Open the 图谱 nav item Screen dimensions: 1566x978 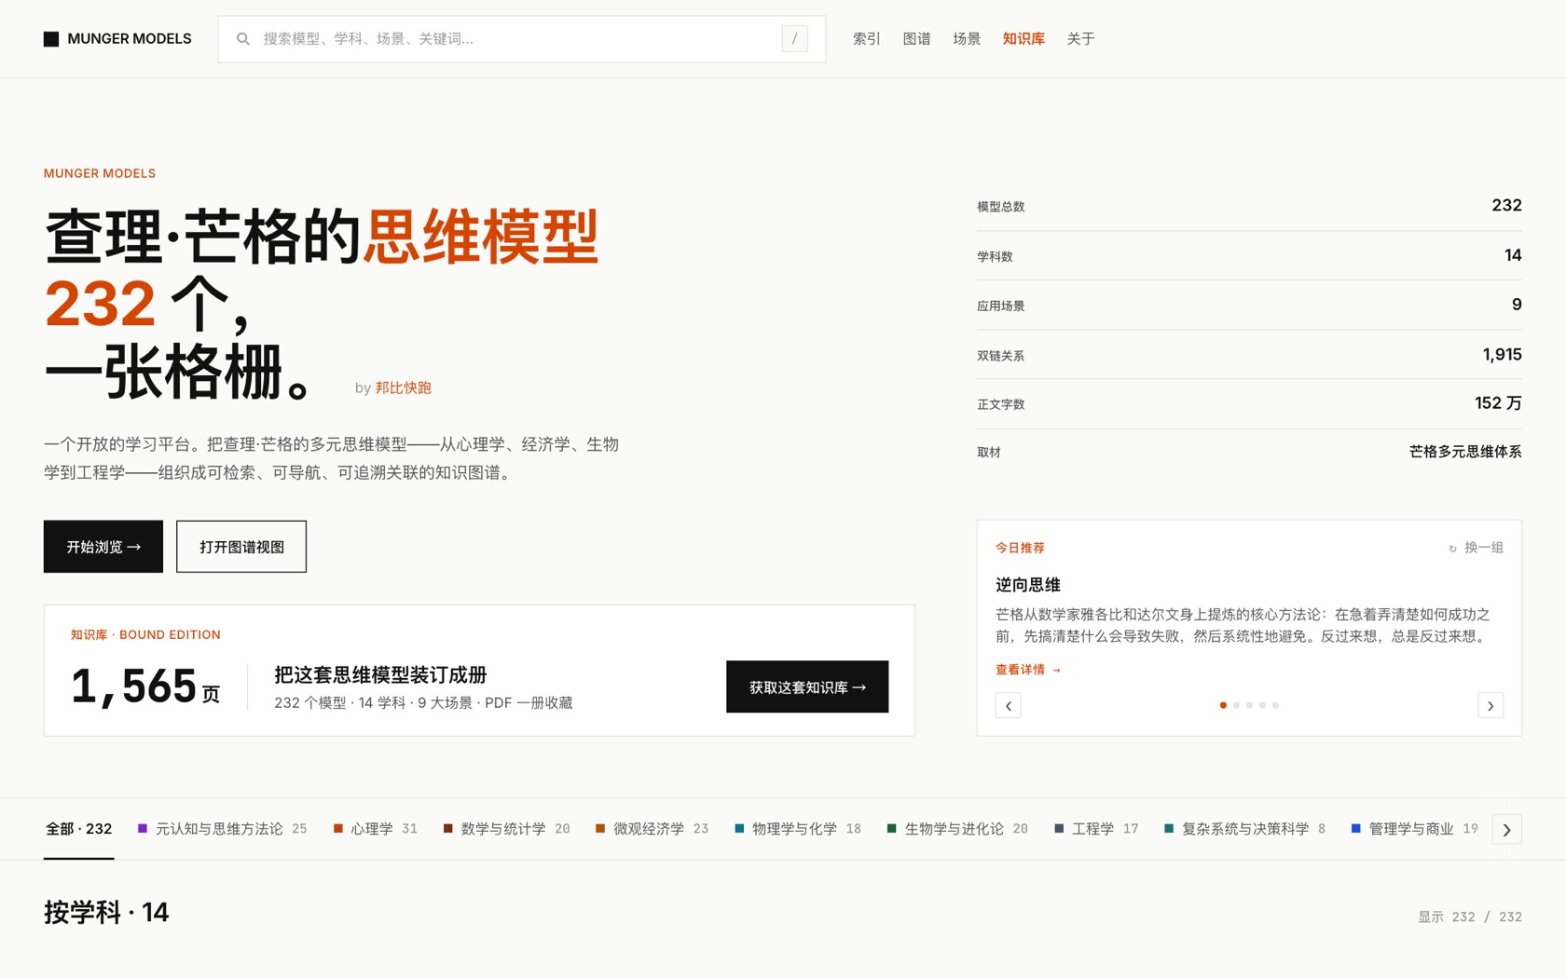[916, 39]
